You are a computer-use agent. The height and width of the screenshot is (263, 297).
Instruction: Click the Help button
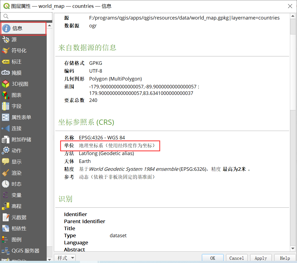click(x=285, y=258)
